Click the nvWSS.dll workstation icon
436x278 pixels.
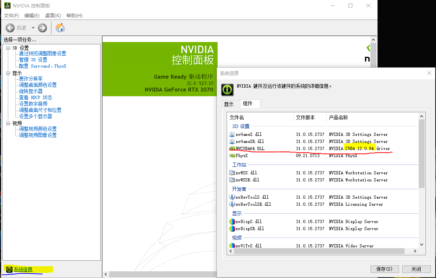pos(232,173)
